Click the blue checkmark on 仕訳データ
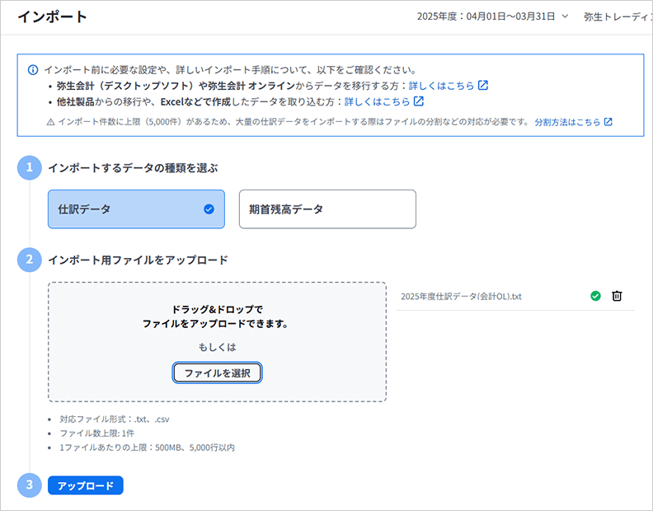The height and width of the screenshot is (511, 653). [x=209, y=209]
